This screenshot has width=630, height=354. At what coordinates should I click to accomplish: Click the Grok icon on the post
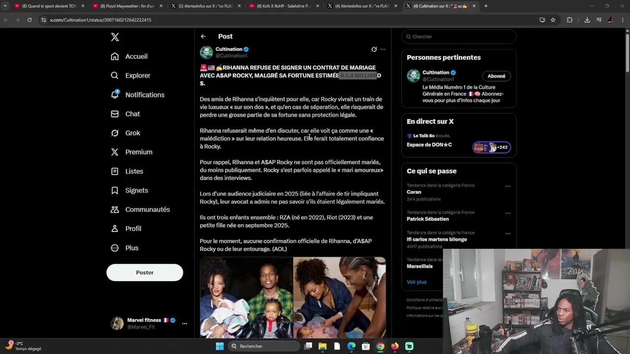click(374, 49)
